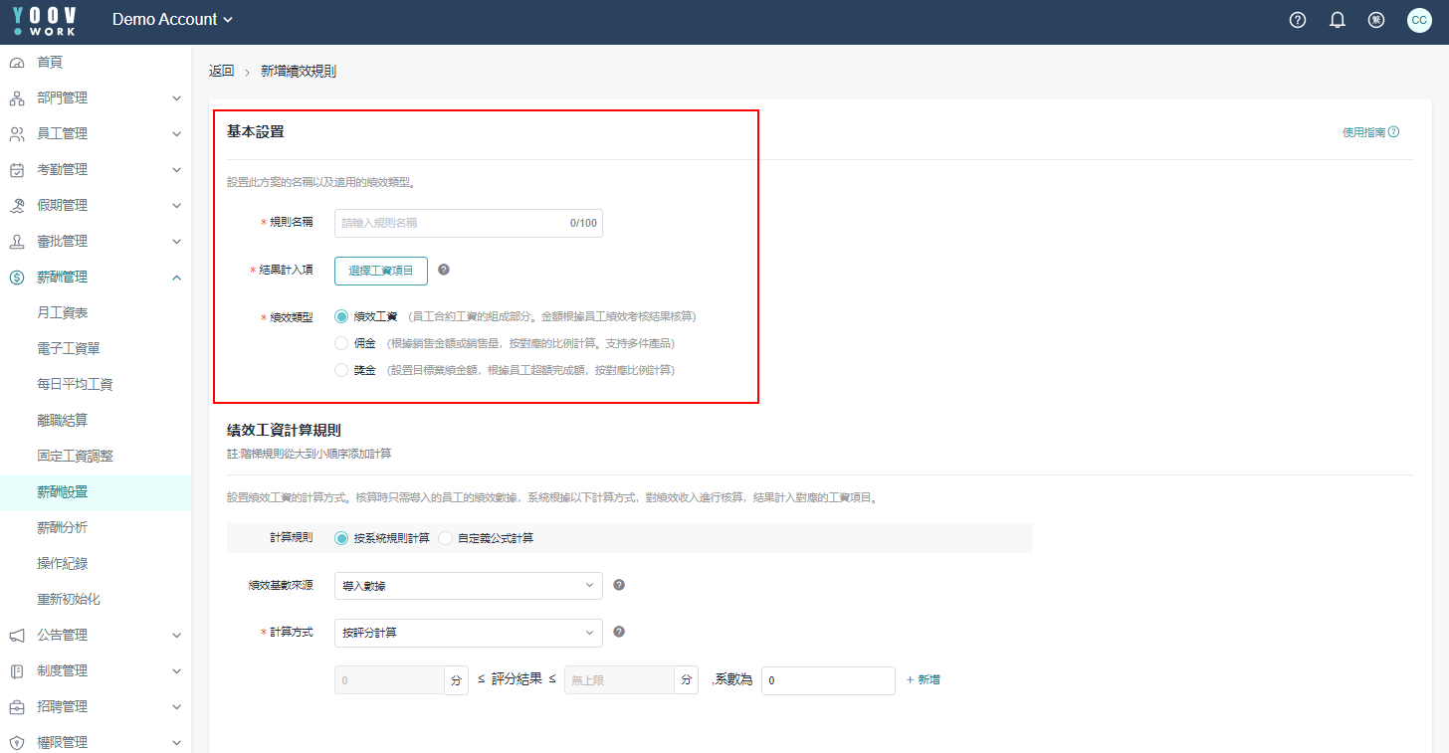
Task: Click the 選擇工資項目 button
Action: click(x=380, y=271)
